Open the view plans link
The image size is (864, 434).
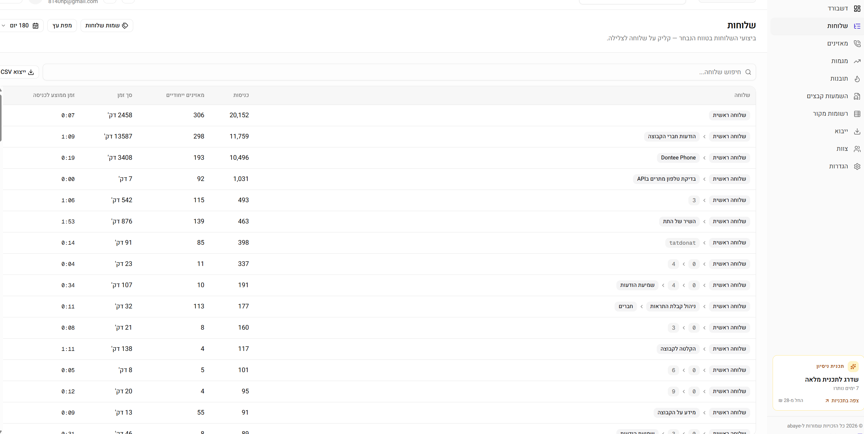tap(842, 400)
